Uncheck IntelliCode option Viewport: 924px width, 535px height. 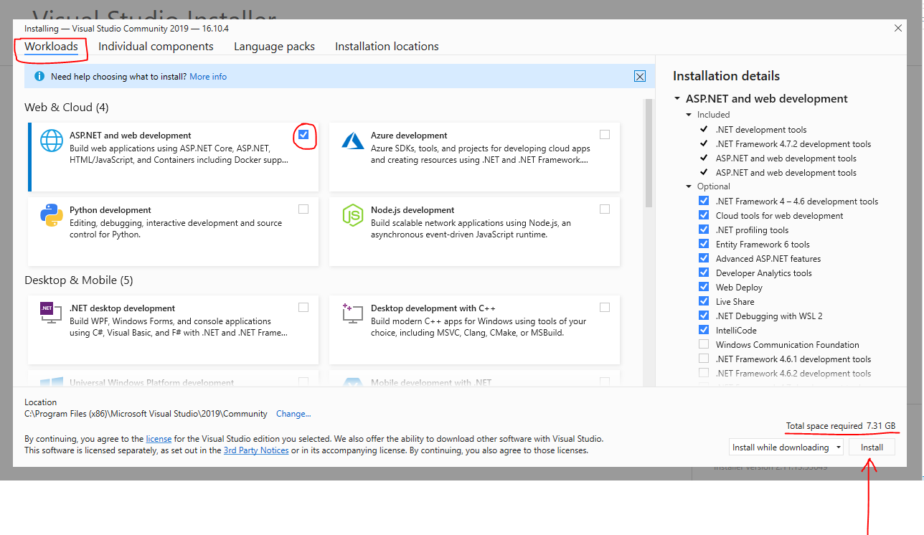click(704, 330)
